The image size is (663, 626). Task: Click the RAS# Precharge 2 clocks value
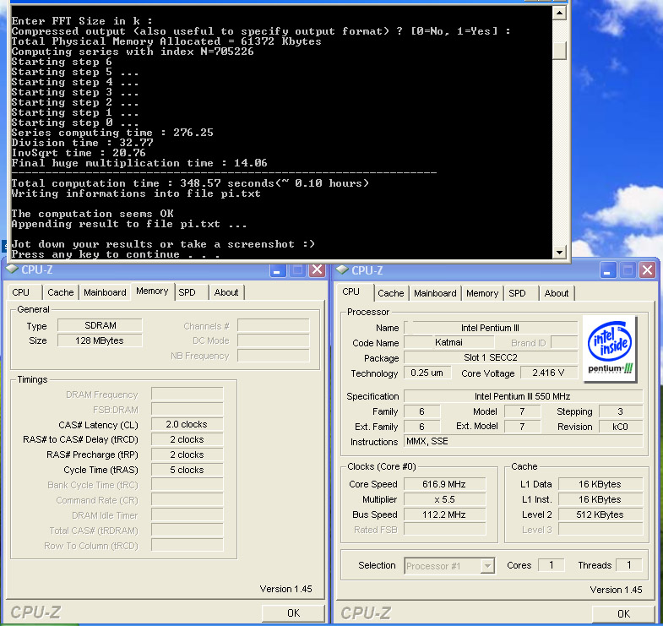pyautogui.click(x=187, y=455)
